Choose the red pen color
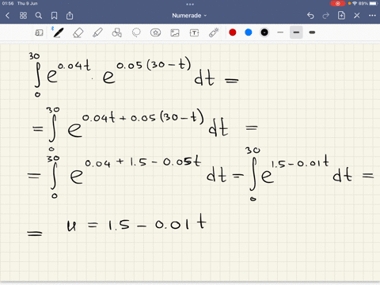 [233, 32]
